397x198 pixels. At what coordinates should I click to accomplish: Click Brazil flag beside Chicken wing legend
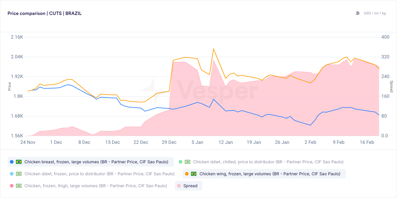tap(194, 174)
